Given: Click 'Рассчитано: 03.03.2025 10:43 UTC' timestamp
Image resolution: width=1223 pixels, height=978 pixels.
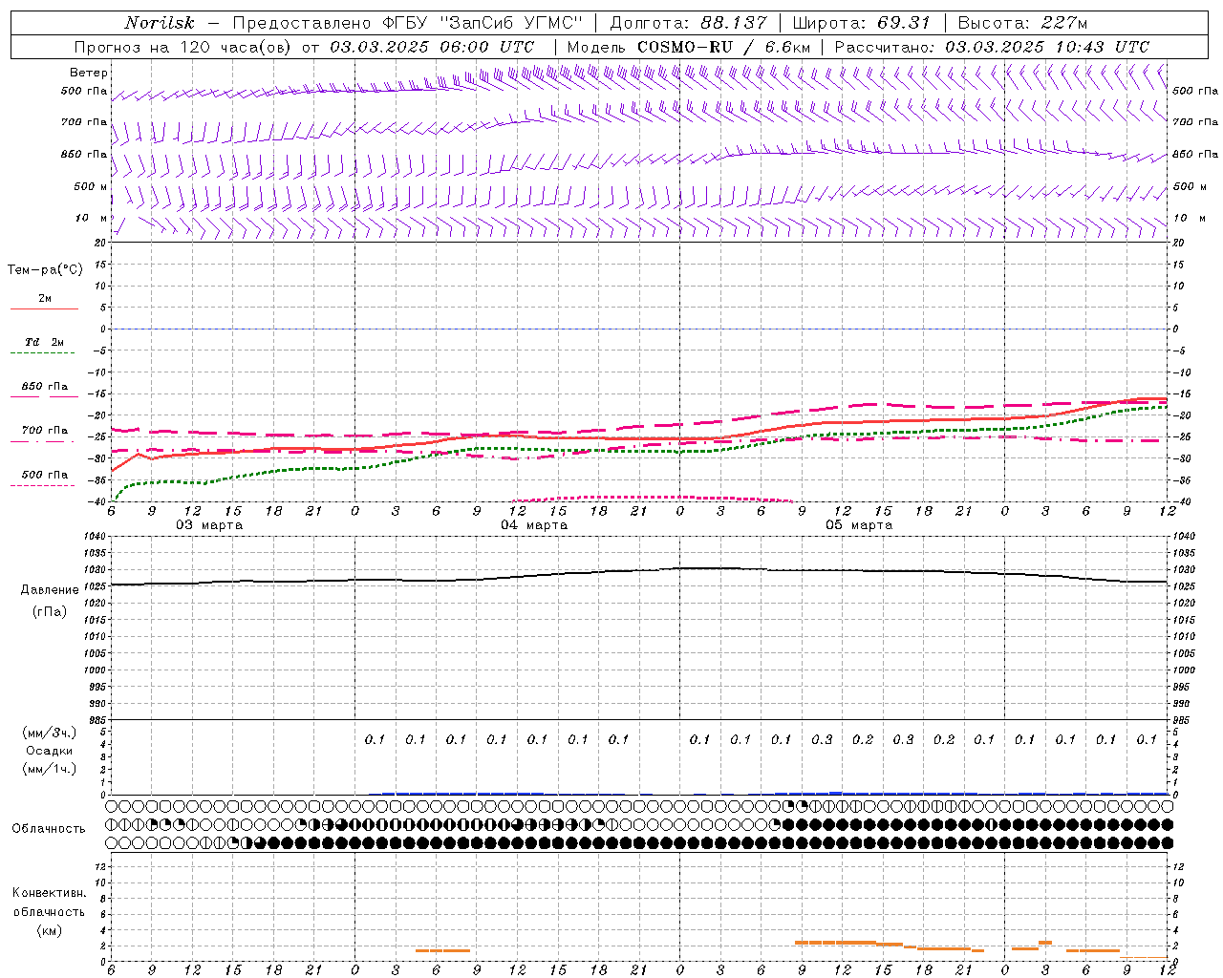Looking at the screenshot, I should coord(992,47).
